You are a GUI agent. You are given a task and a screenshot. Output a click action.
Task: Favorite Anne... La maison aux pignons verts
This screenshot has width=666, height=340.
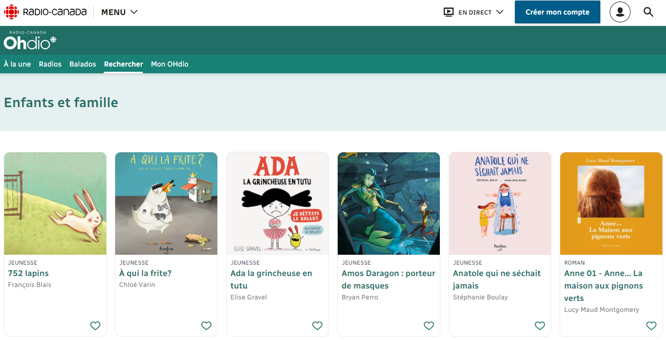point(651,326)
